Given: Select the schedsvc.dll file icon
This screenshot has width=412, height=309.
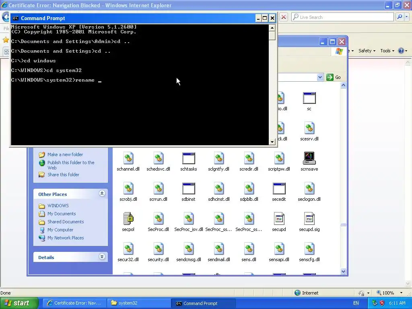Looking at the screenshot, I should tap(159, 159).
